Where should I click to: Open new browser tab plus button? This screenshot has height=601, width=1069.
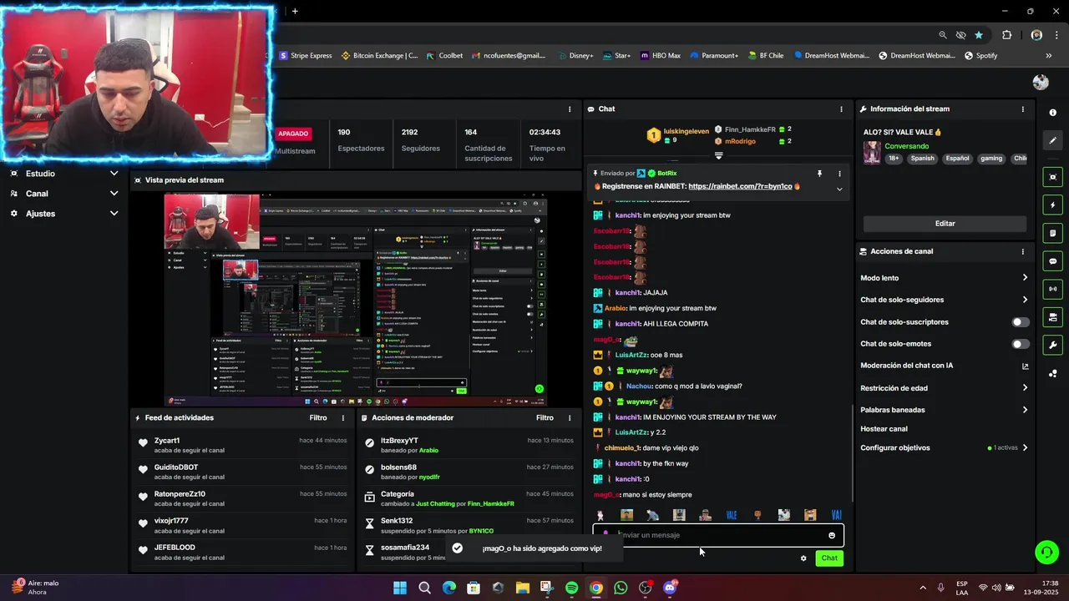click(295, 11)
